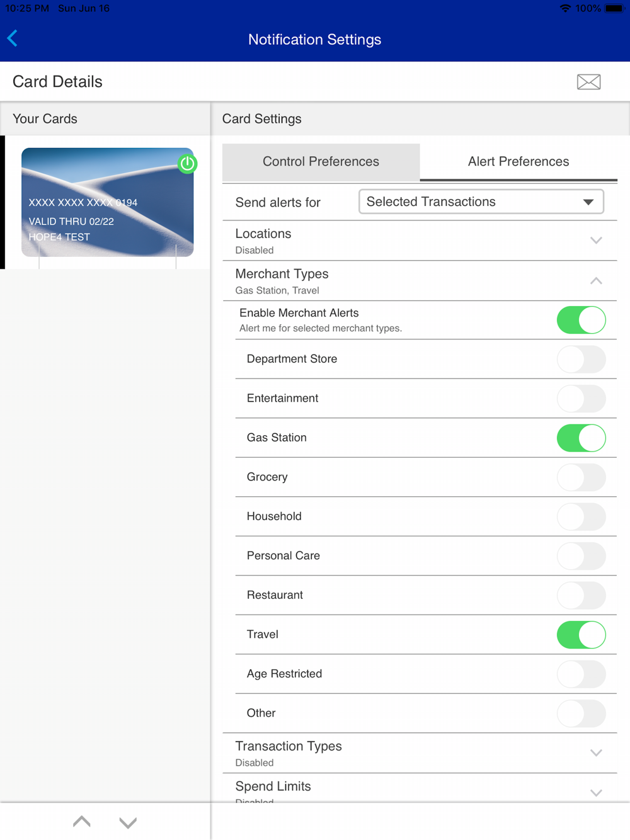Go back using the header arrow
The width and height of the screenshot is (630, 840).
(13, 38)
